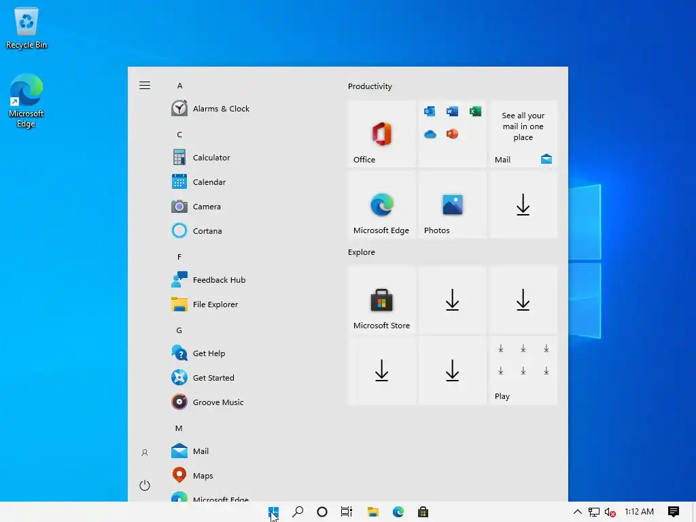Jump to letter A header in app list

[179, 86]
